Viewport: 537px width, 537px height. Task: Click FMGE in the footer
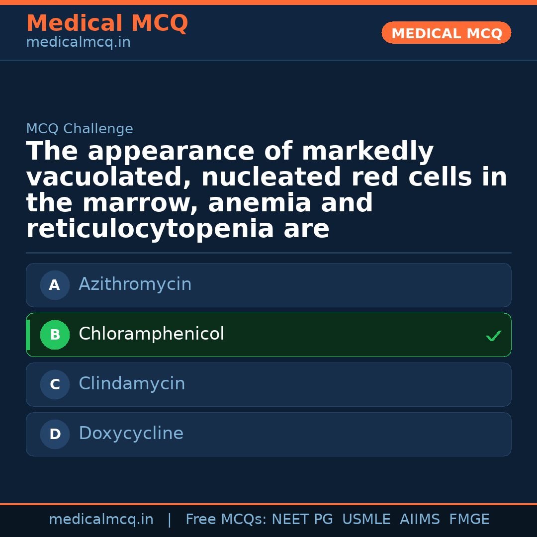469,520
